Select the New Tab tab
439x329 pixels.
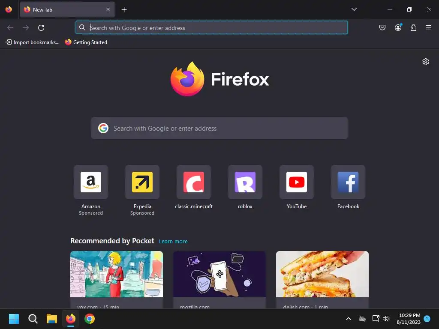pyautogui.click(x=67, y=9)
